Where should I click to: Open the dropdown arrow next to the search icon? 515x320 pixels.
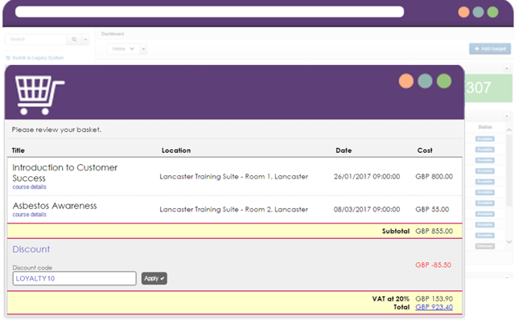tap(85, 39)
